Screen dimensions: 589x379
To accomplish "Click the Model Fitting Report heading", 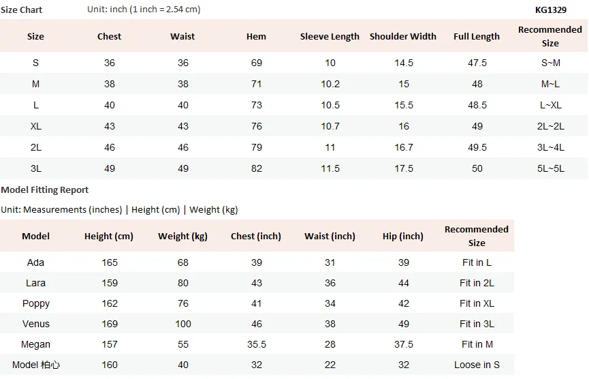I will pos(45,190).
